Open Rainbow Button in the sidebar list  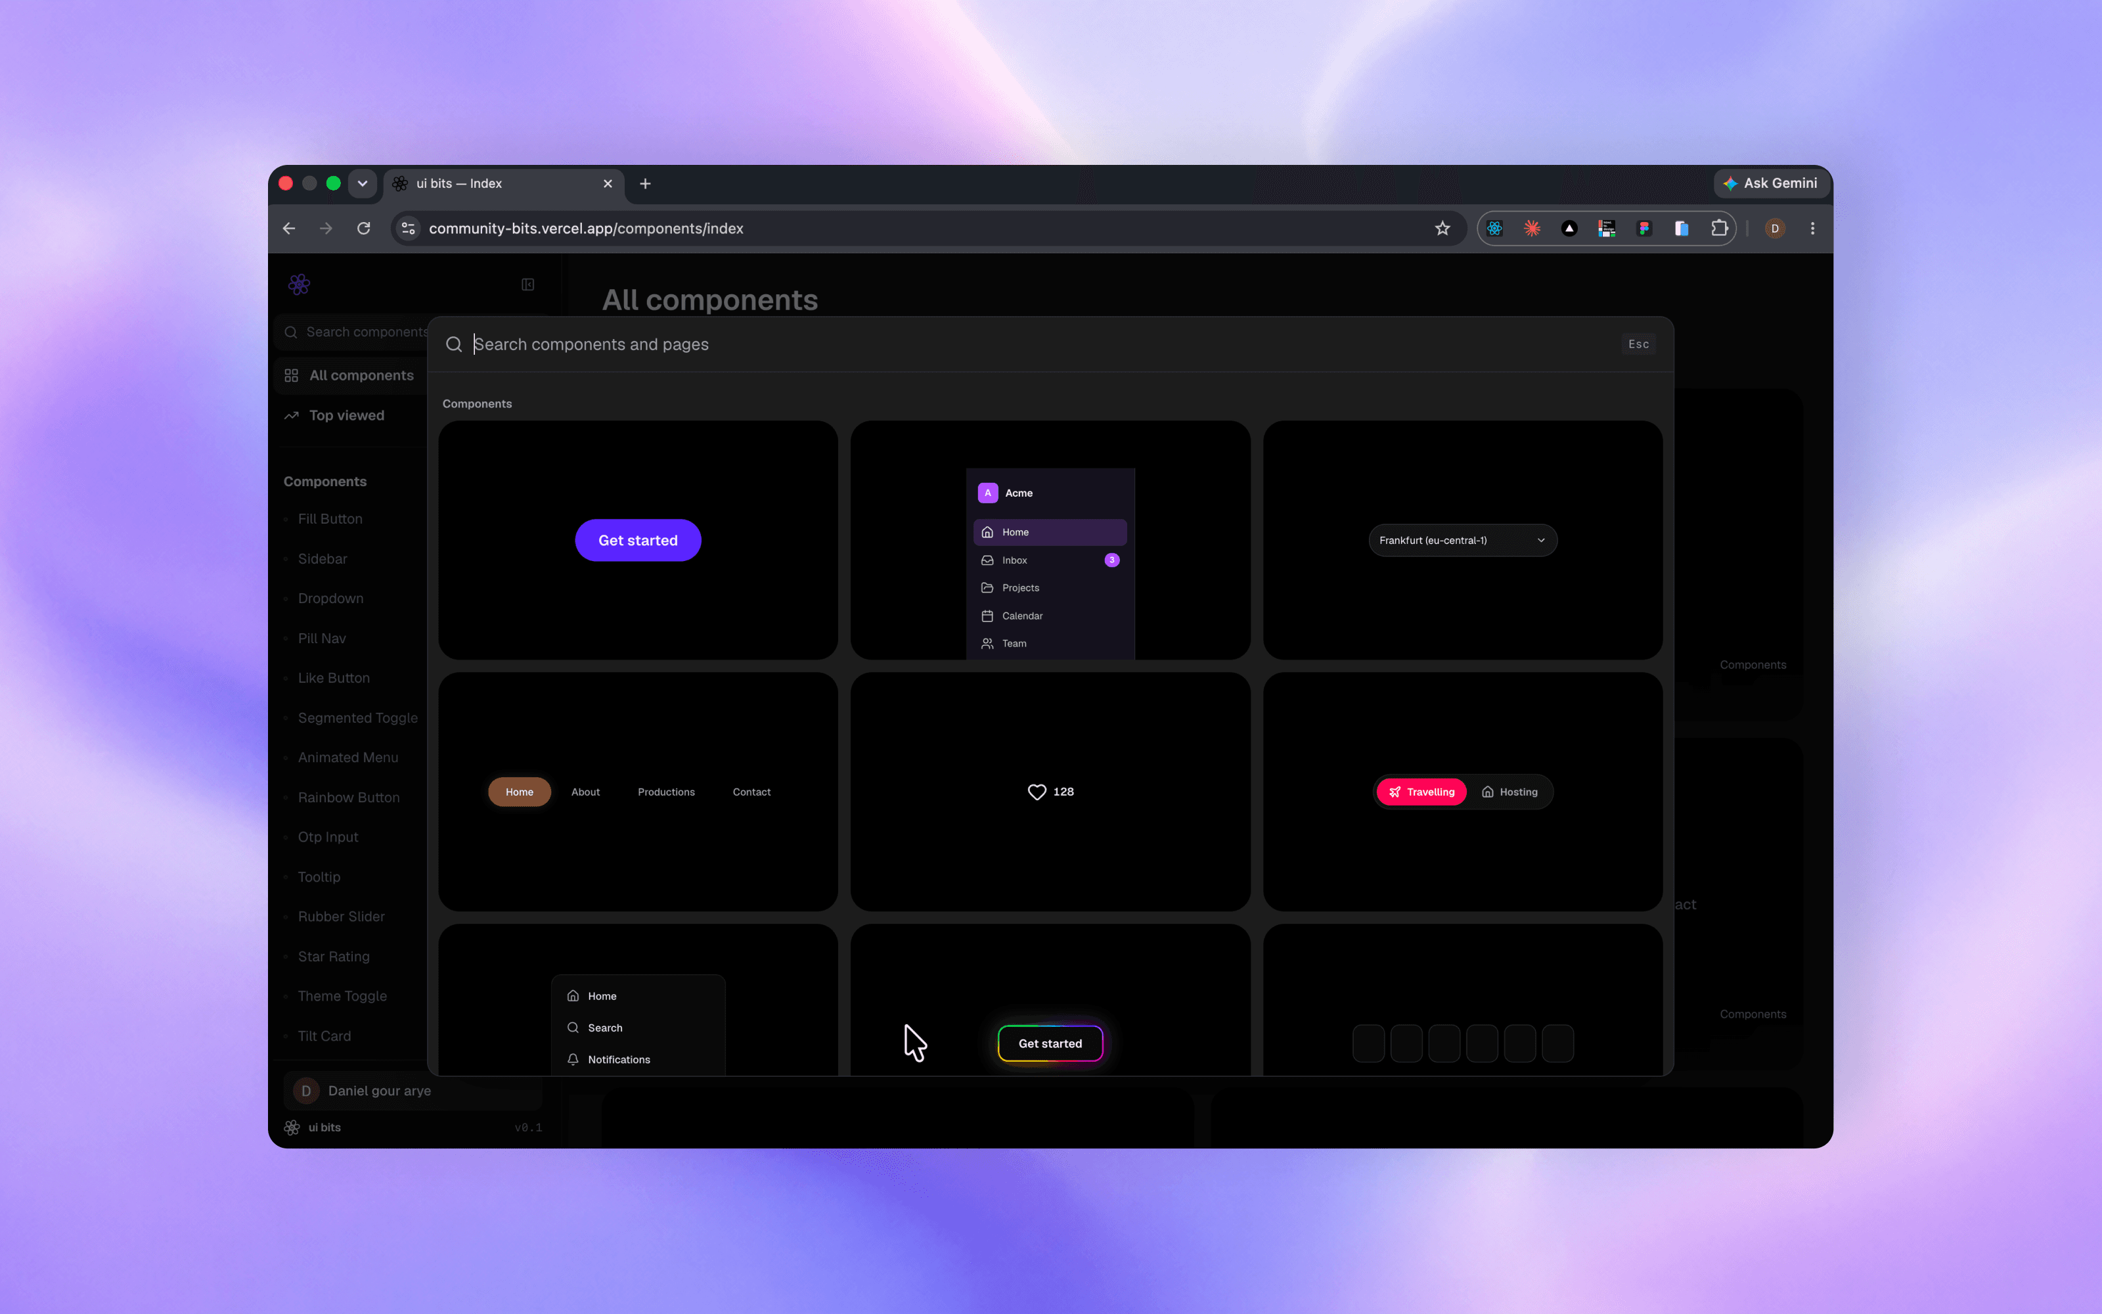(x=348, y=797)
